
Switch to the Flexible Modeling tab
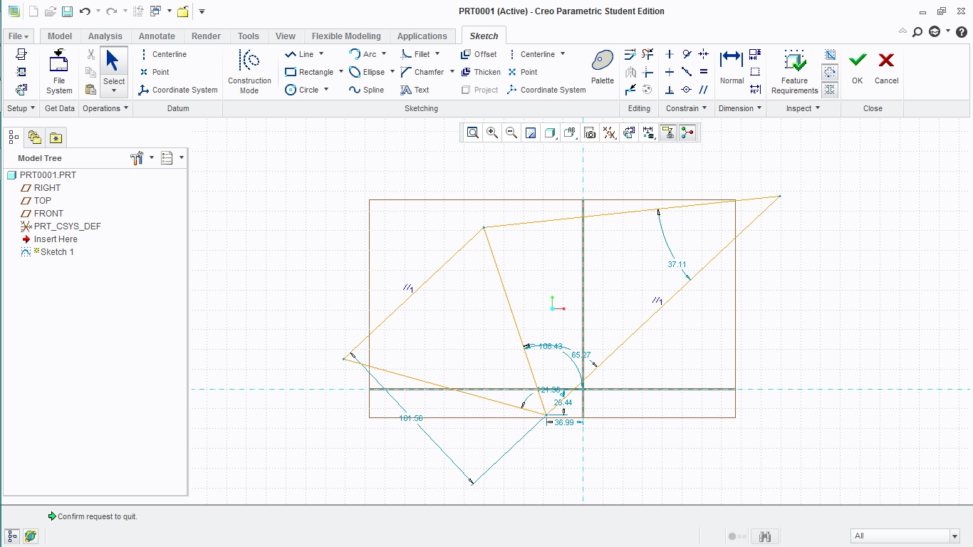(x=346, y=36)
